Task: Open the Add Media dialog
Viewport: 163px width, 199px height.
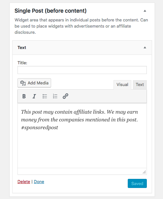Action: point(34,83)
